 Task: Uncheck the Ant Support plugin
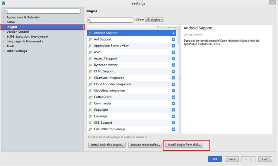click(173, 39)
